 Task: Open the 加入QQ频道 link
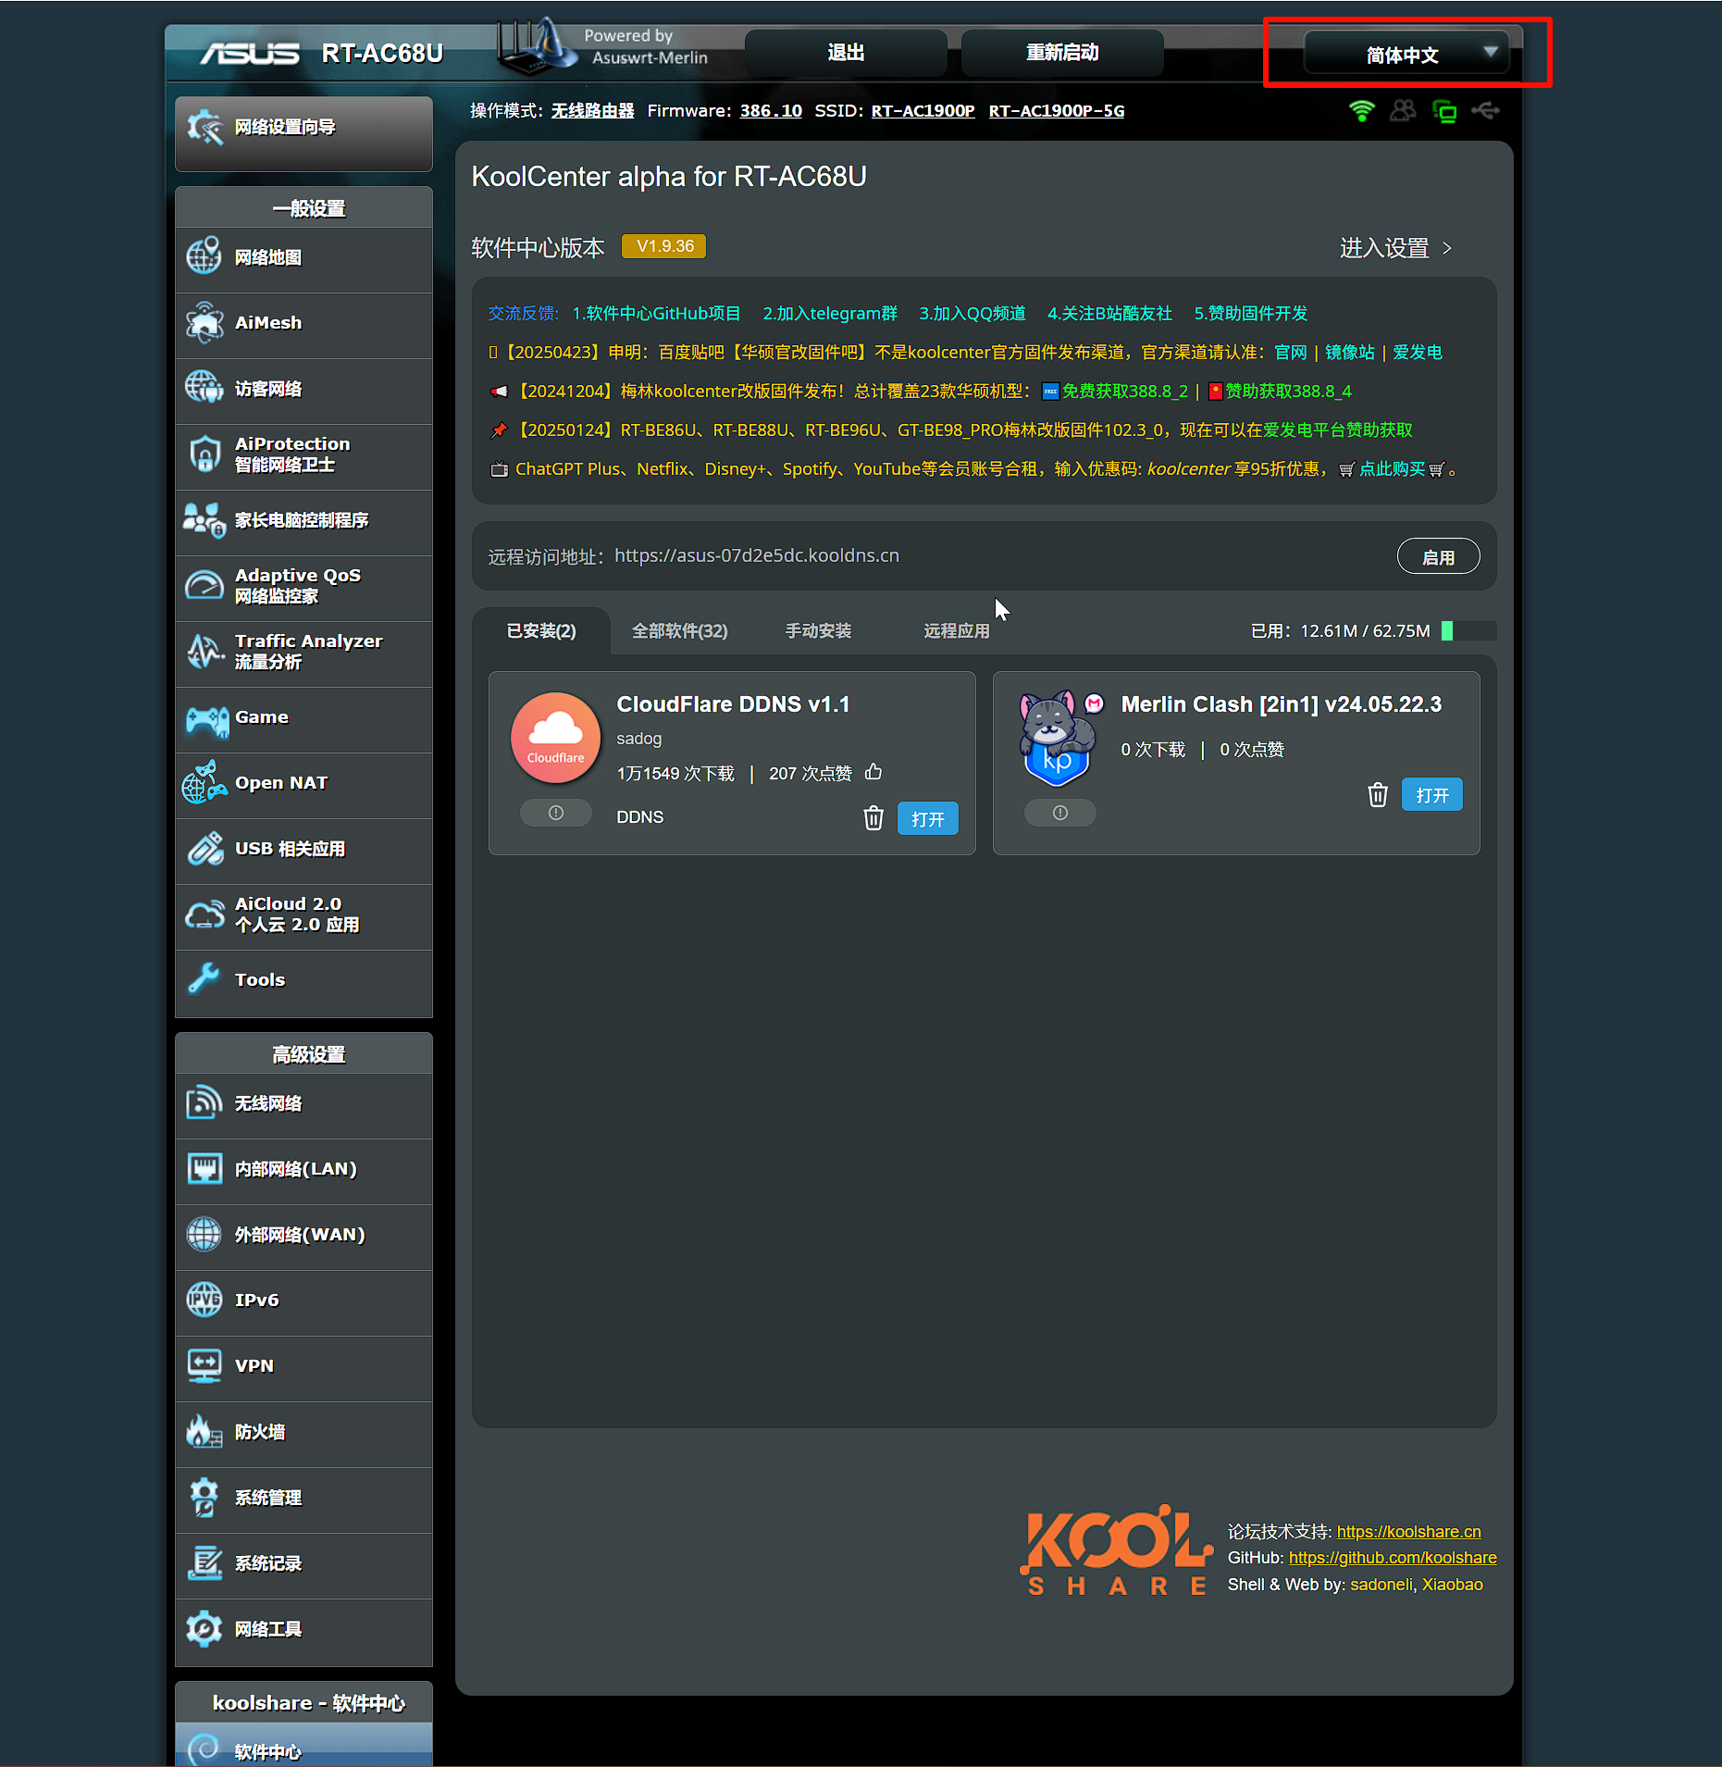[972, 314]
